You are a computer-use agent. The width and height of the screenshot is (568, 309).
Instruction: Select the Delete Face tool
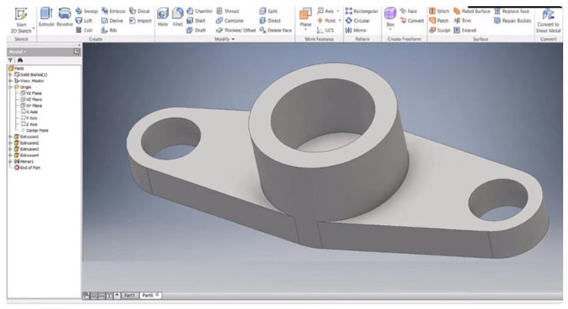[276, 30]
